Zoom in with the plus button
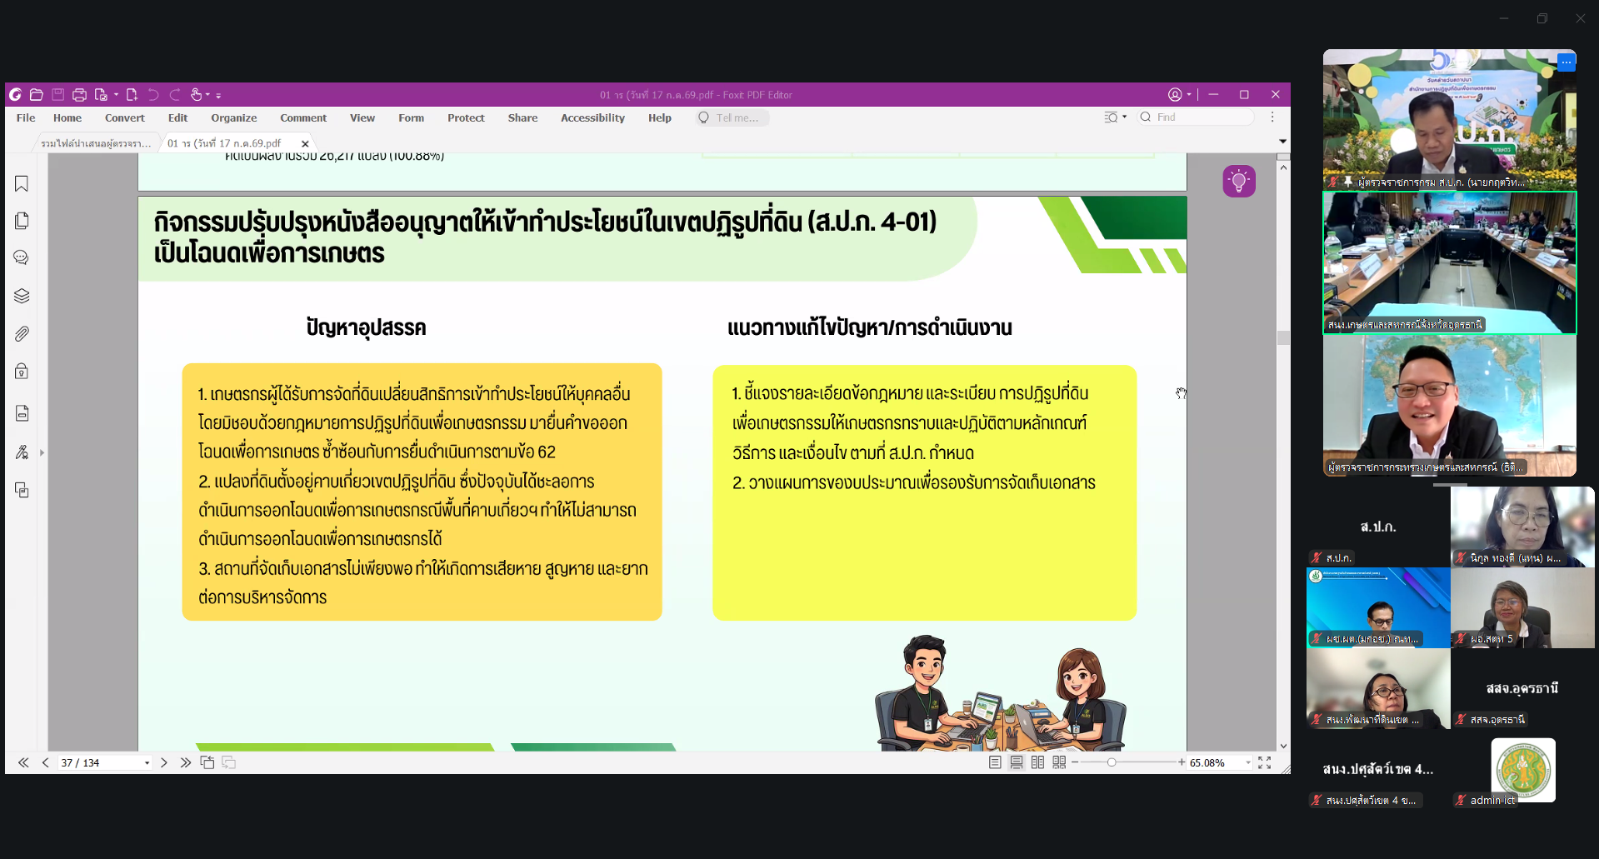Screen dimensions: 1599x859 [x=1182, y=762]
